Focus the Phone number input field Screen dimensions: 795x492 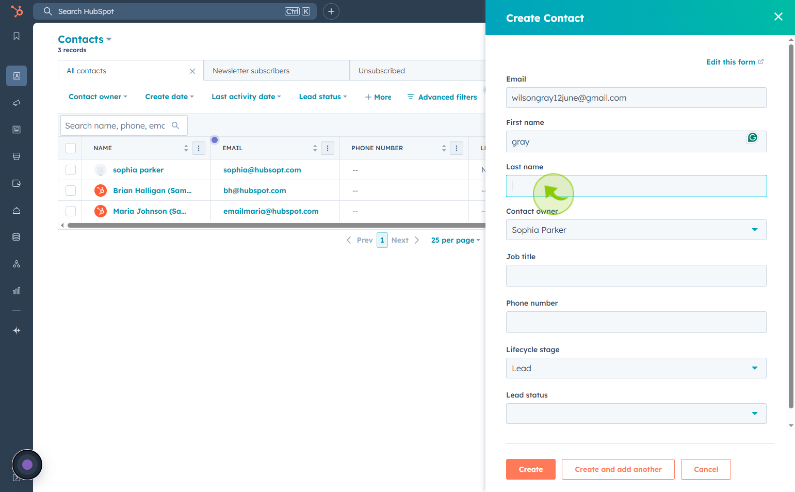pyautogui.click(x=636, y=322)
